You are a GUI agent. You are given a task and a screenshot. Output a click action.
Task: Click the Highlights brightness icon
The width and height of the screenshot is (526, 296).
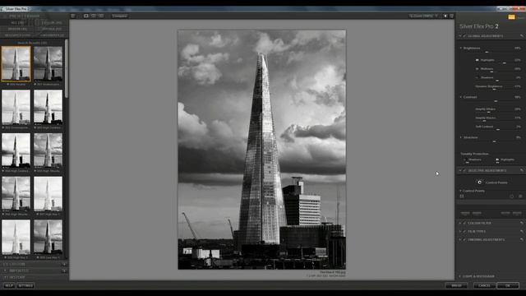click(477, 60)
